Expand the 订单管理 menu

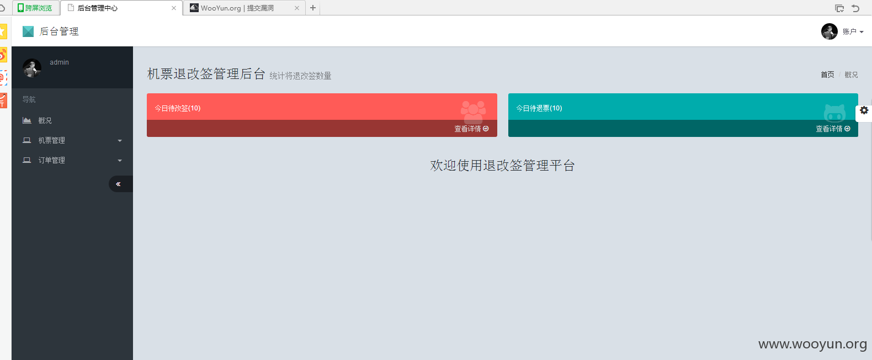coord(72,160)
